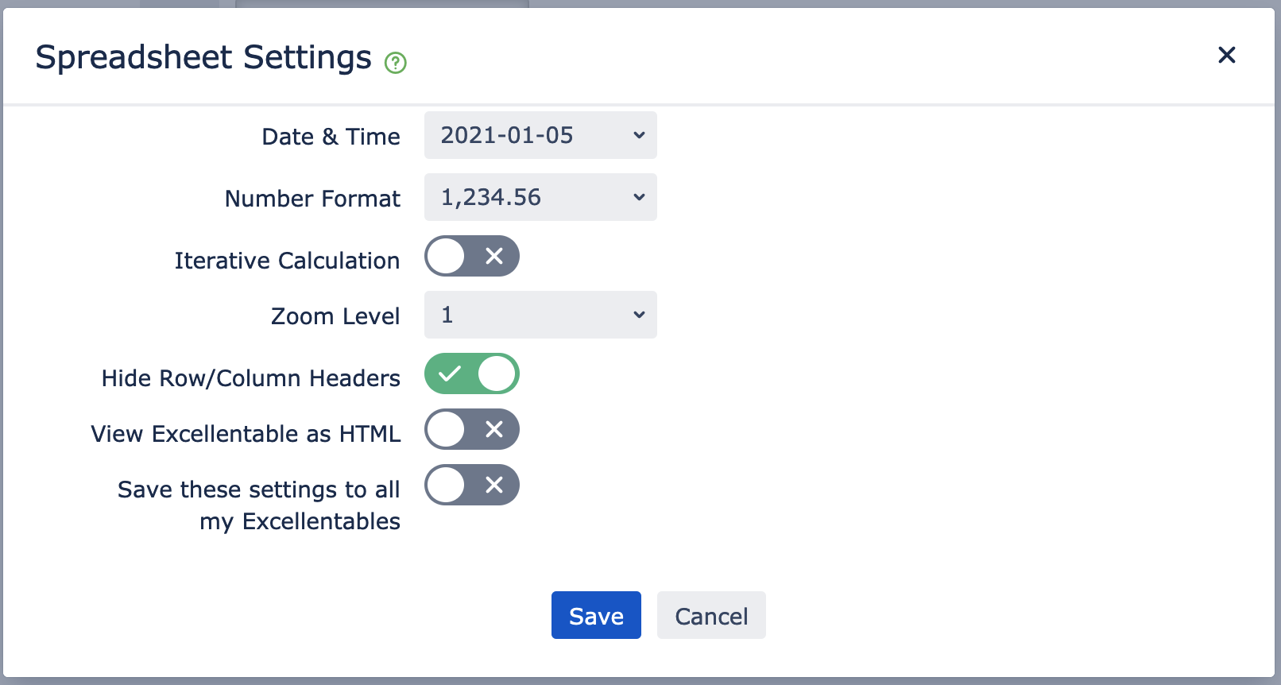Viewport: 1281px width, 685px height.
Task: Enable the Iterative Calculation toggle
Action: point(472,256)
